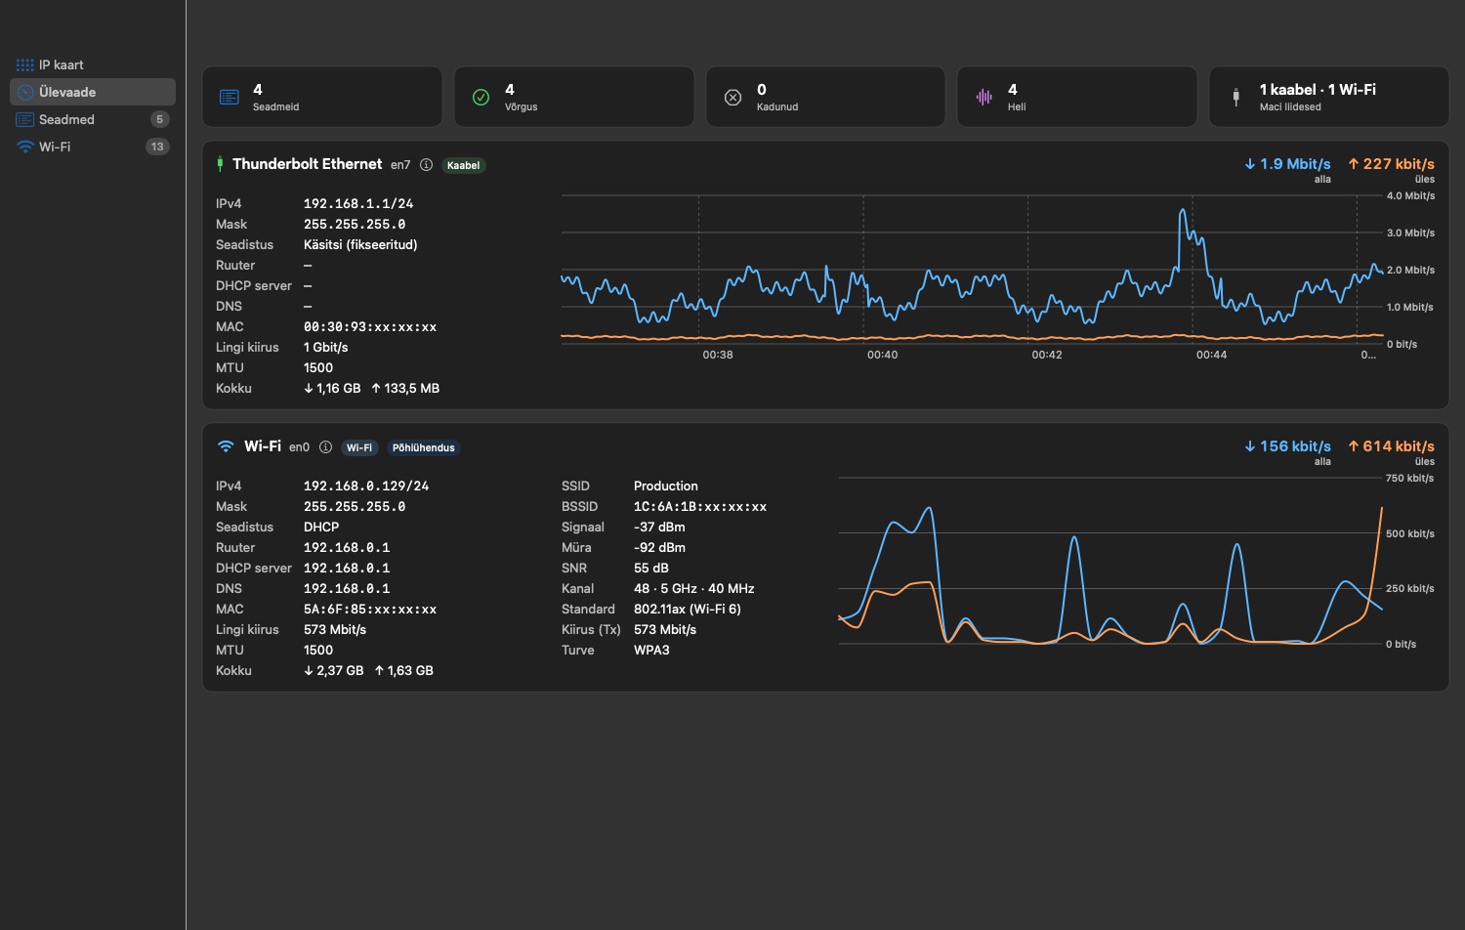Click the Kaabel tag badge

point(463,165)
